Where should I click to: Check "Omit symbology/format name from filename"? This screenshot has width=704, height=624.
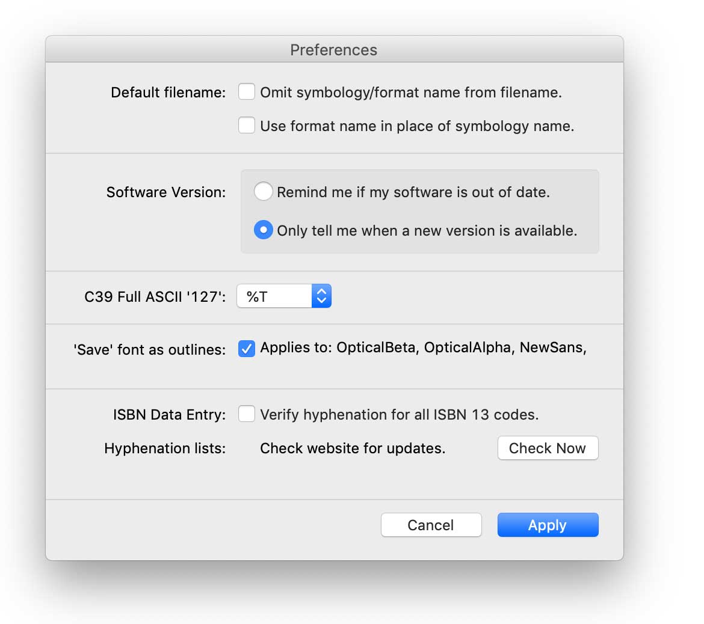pyautogui.click(x=247, y=91)
